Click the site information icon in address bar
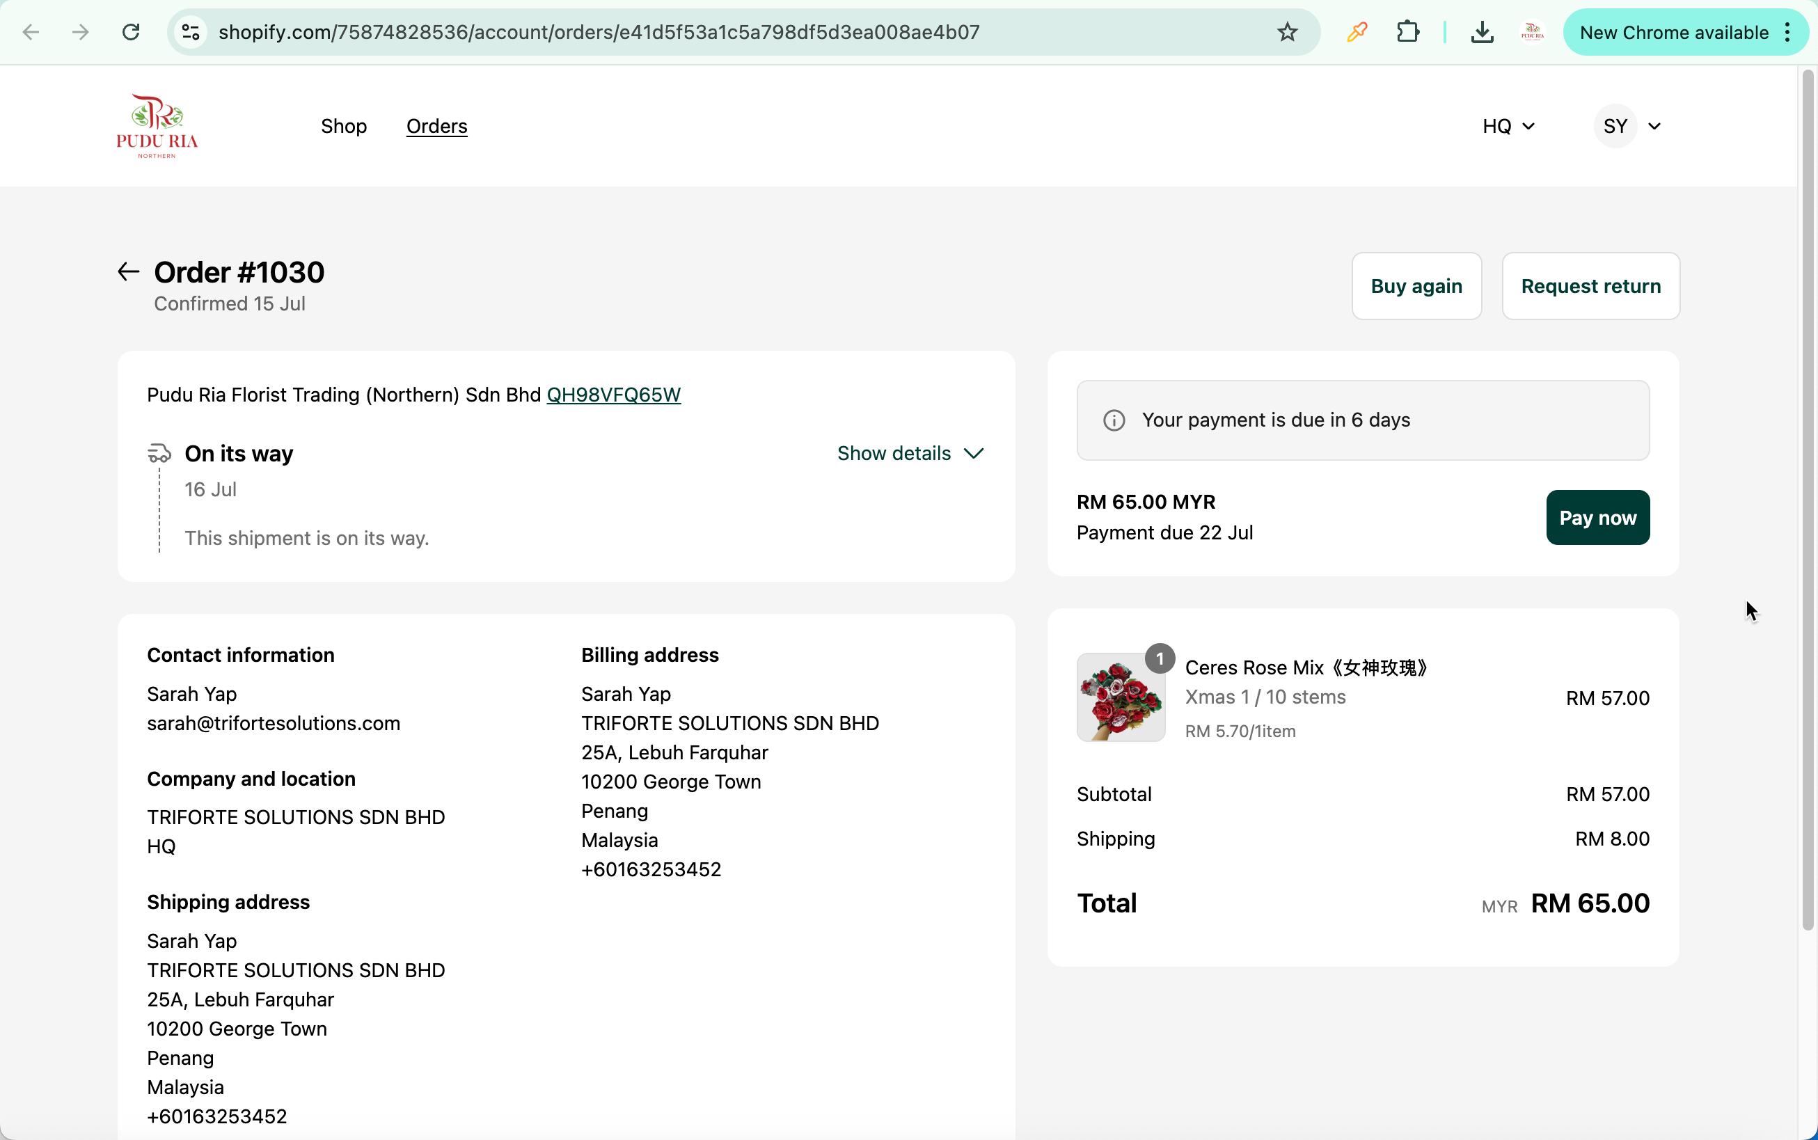The height and width of the screenshot is (1140, 1818). pos(191,33)
